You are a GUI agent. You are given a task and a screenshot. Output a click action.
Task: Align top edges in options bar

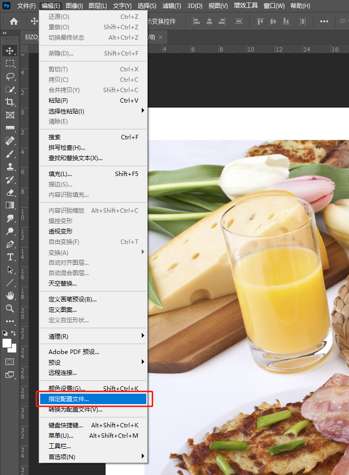coord(260,21)
